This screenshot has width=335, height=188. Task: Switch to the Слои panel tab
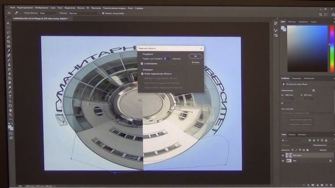284,135
